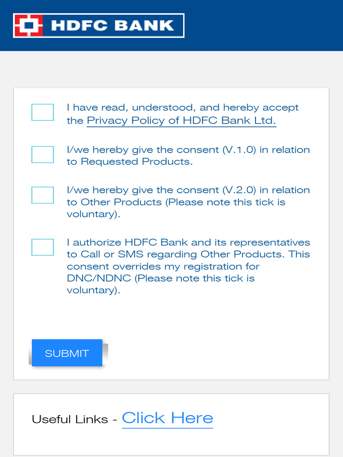343x457 pixels.
Task: Tick the Call or SMS authorization checkbox
Action: 42,247
